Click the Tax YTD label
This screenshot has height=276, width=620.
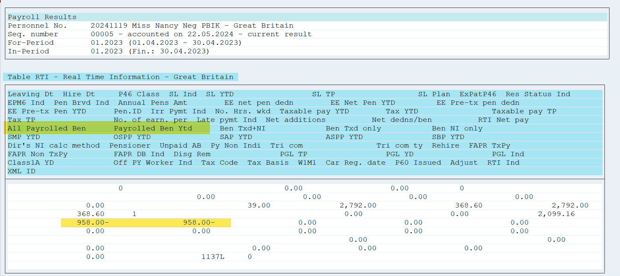coord(402,111)
